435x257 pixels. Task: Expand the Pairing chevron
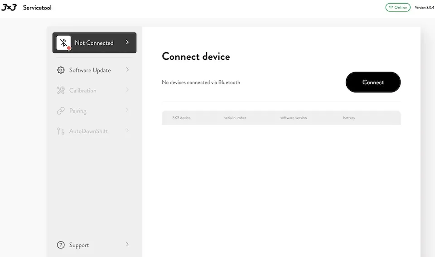point(127,110)
